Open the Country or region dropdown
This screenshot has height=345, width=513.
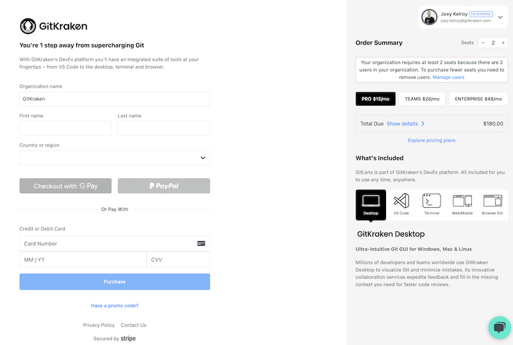click(x=115, y=158)
